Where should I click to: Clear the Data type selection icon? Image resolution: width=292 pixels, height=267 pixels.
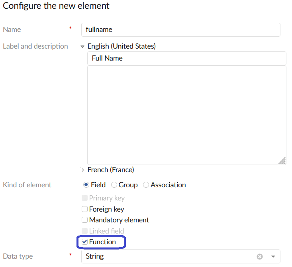pos(260,257)
